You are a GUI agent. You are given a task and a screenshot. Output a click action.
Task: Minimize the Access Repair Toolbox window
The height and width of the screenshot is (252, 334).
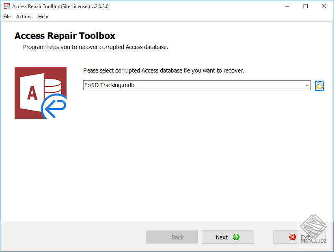[x=287, y=6]
